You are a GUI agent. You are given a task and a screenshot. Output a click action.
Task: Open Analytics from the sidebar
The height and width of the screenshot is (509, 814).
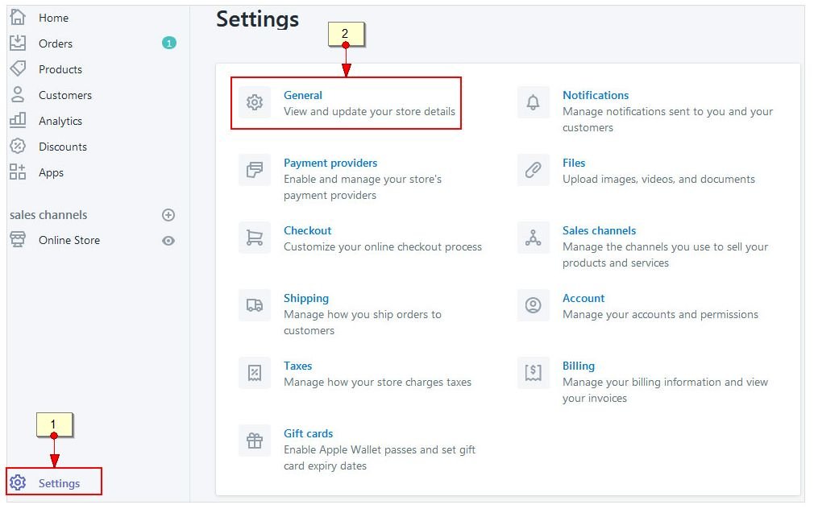click(60, 121)
